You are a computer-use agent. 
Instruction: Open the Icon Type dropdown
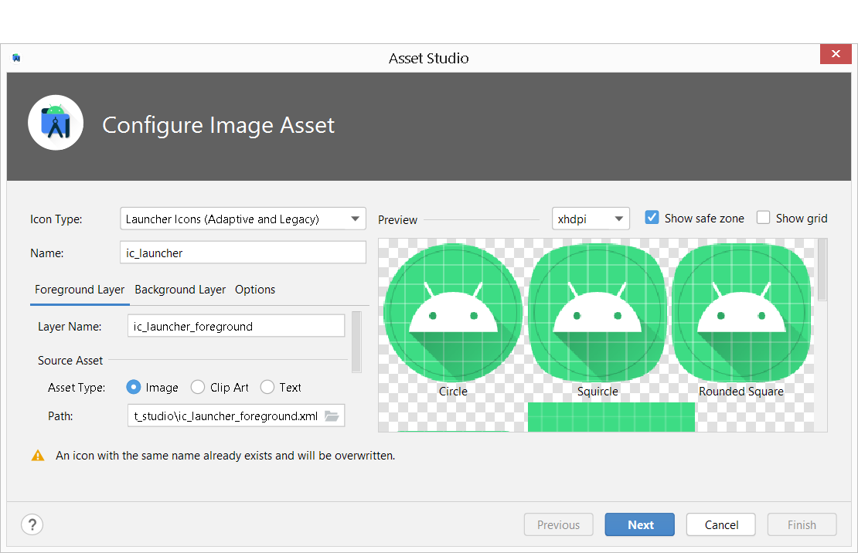click(243, 219)
